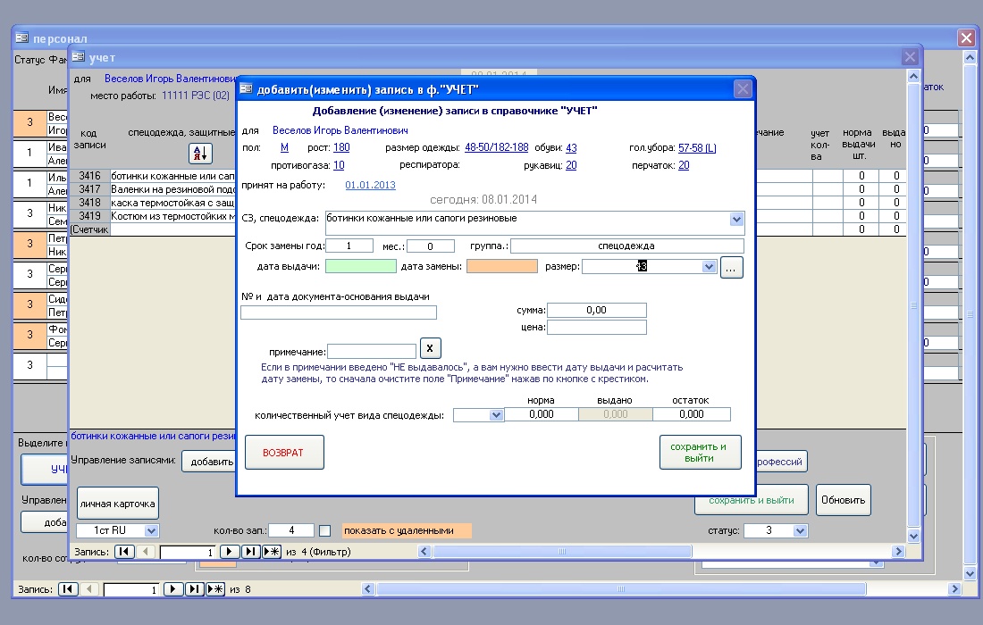This screenshot has width=983, height=625.
Task: Click сохранить и выйти in учет window
Action: tap(751, 501)
